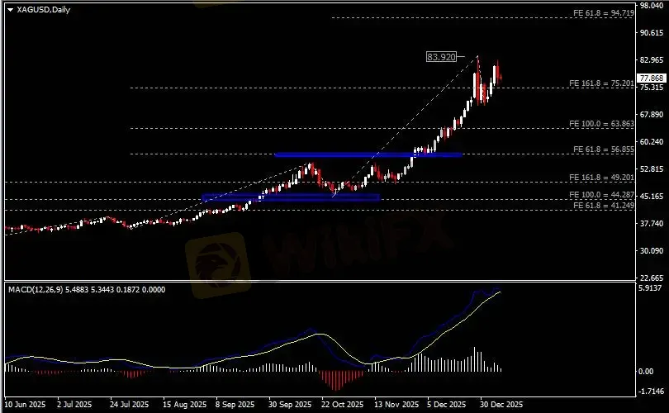This screenshot has height=413, width=669.
Task: Select the FE 100.0 = 44.287 label
Action: coord(601,195)
